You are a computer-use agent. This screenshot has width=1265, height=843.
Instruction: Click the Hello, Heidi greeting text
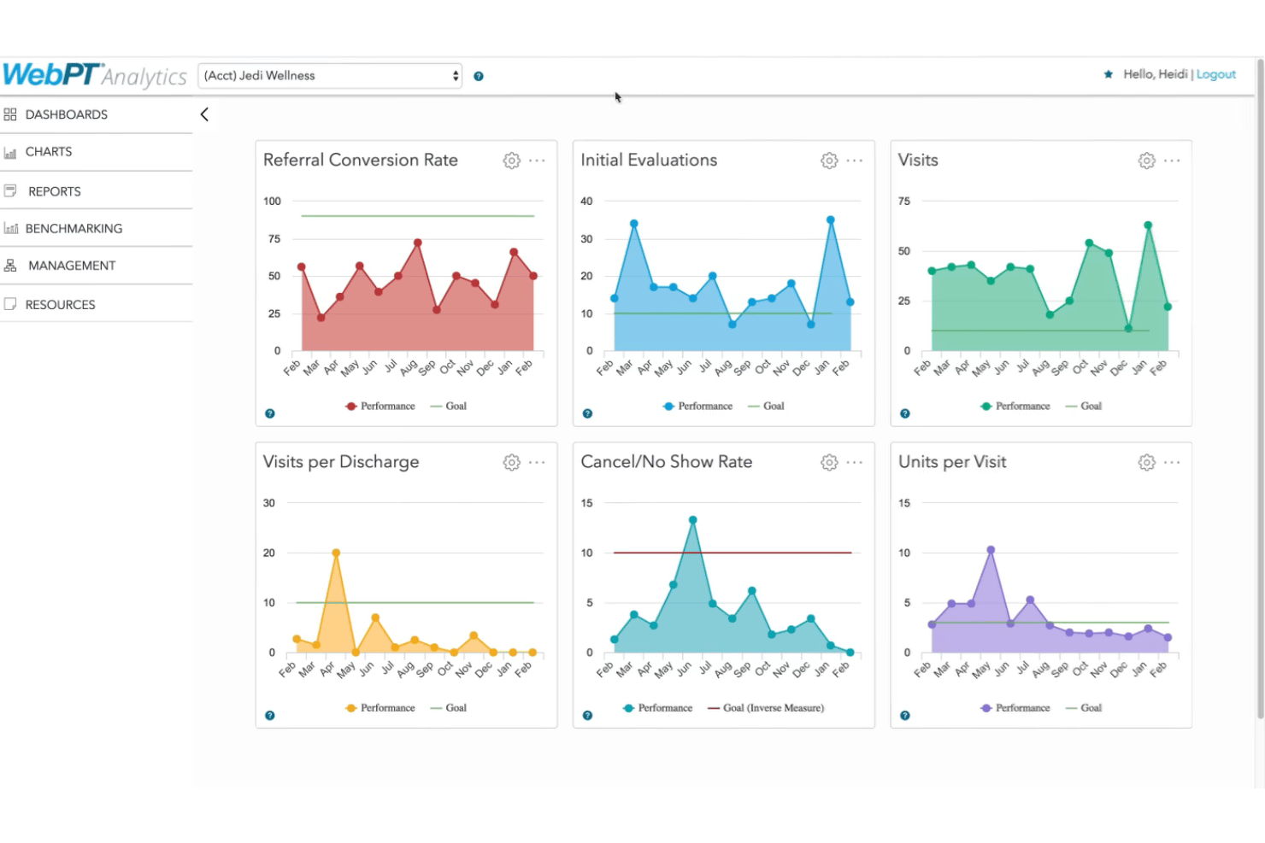tap(1156, 74)
